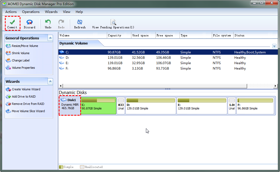Click the Free space column header
Viewport: 280px width, 172px height.
[167, 35]
